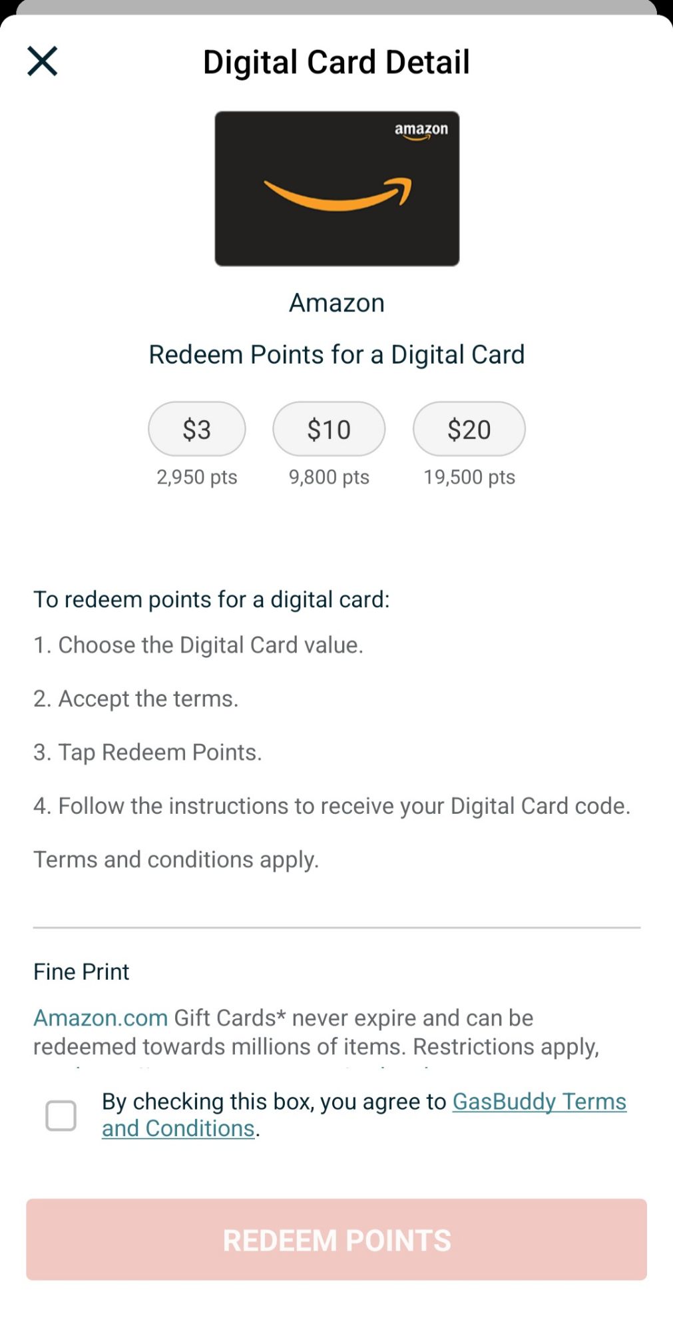Click the 2,950 pts label
This screenshot has width=673, height=1332.
196,477
